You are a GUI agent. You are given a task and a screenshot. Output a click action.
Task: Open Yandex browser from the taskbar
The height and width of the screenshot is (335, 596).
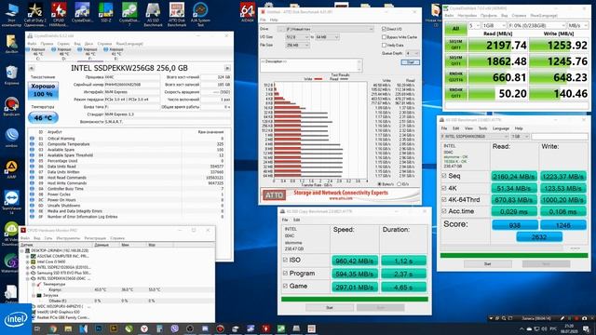point(144,328)
